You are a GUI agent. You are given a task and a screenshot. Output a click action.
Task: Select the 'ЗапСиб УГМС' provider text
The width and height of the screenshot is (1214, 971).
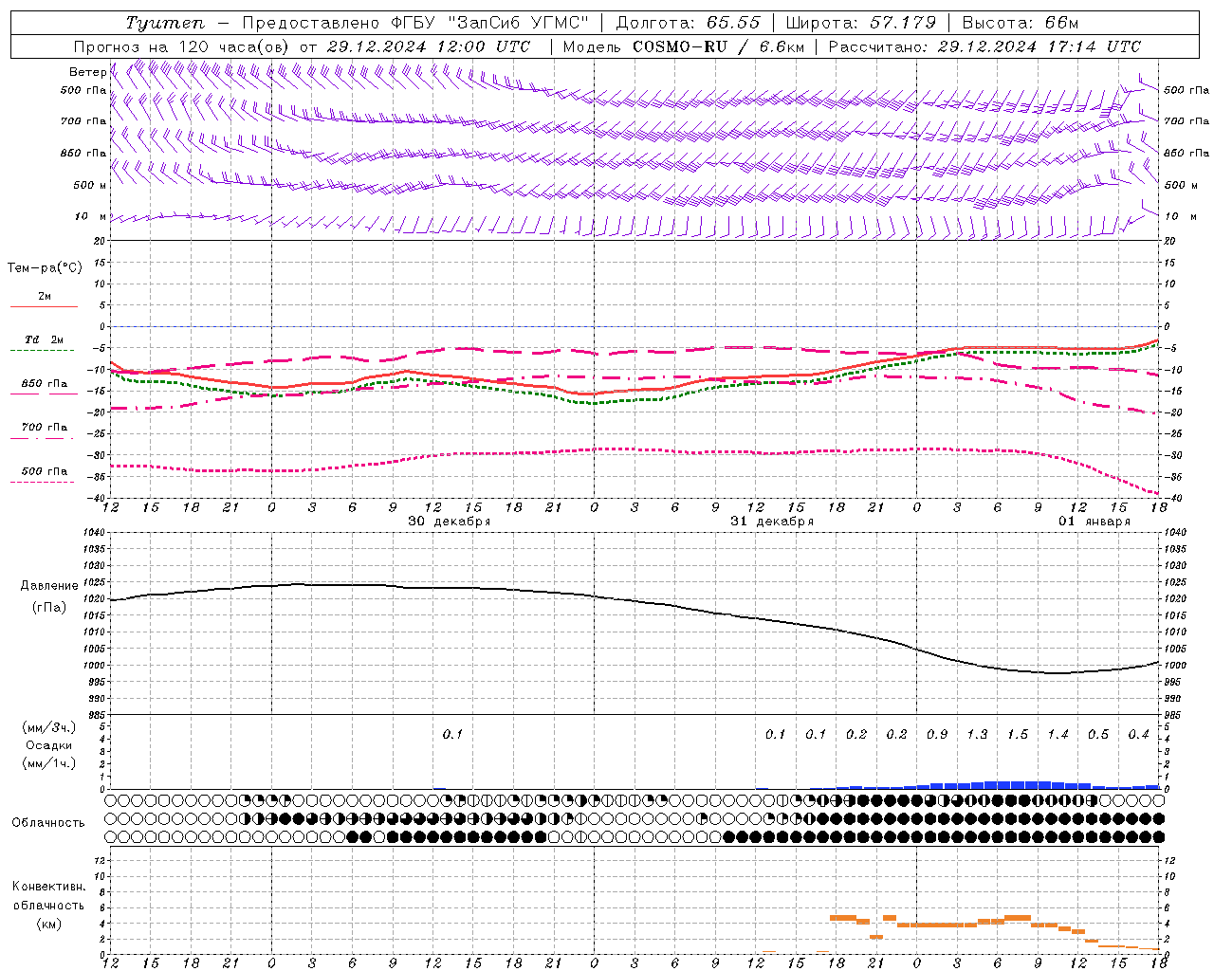[x=517, y=23]
